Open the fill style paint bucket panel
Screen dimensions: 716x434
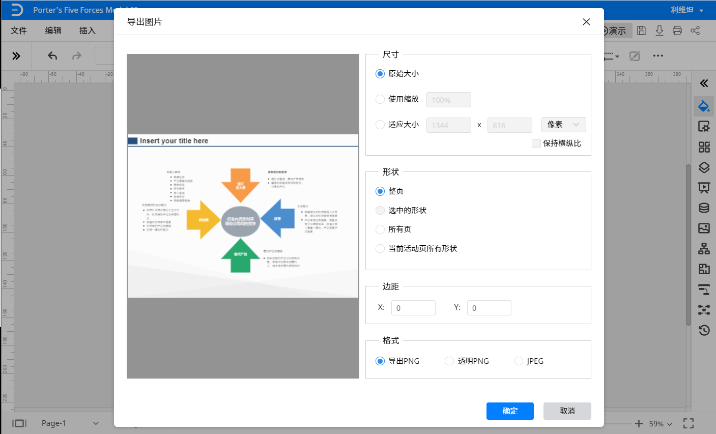704,106
